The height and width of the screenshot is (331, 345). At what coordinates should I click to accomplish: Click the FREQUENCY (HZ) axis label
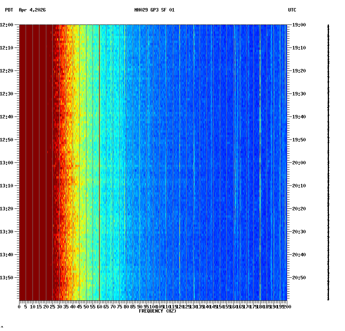click(157, 311)
